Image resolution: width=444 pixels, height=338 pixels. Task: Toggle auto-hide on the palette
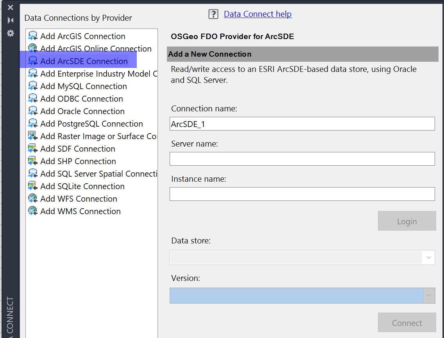11,20
